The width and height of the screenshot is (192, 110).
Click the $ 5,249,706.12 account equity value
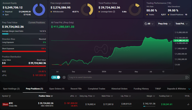point(13,8)
